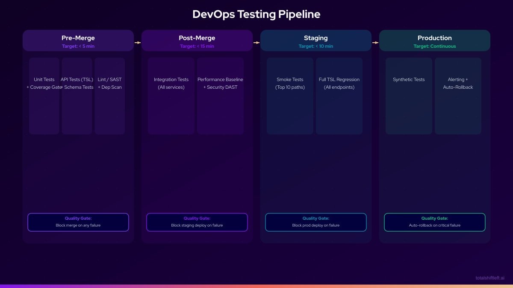This screenshot has width=513, height=288.
Task: Click the arrow between Pre-Merge and Post-Merge
Action: tap(137, 42)
